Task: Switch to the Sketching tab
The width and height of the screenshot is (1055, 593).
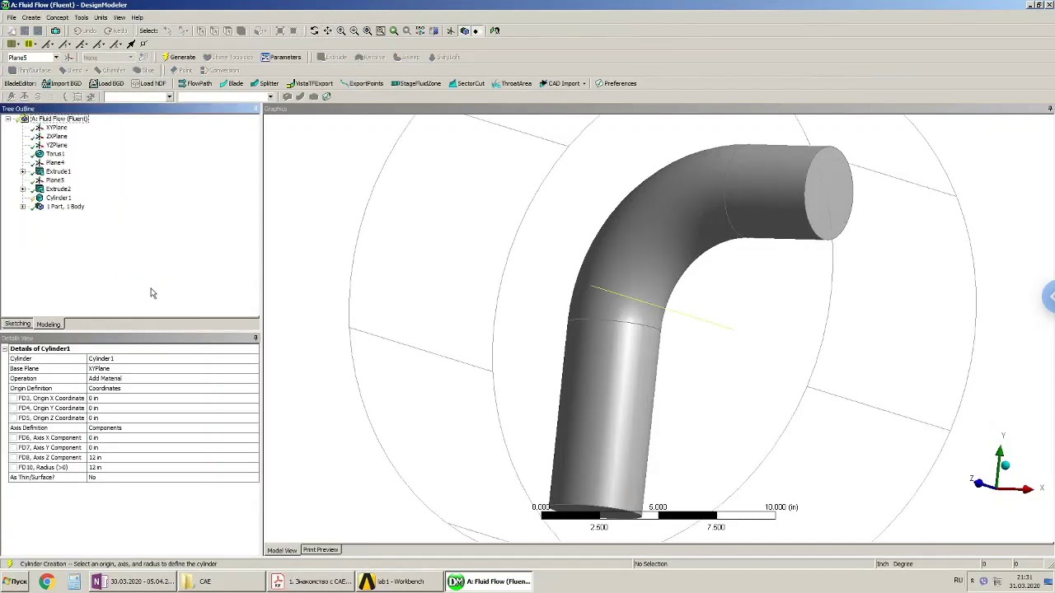Action: tap(17, 324)
